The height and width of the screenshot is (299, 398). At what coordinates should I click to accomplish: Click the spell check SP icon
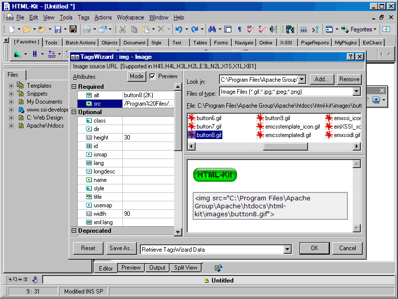(250, 29)
